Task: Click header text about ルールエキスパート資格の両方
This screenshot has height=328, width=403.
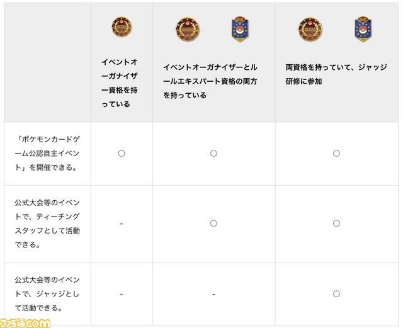Action: (x=210, y=81)
